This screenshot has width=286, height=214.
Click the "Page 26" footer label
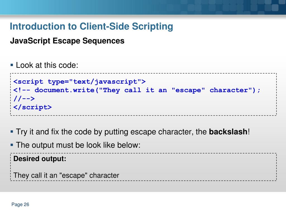point(20,205)
